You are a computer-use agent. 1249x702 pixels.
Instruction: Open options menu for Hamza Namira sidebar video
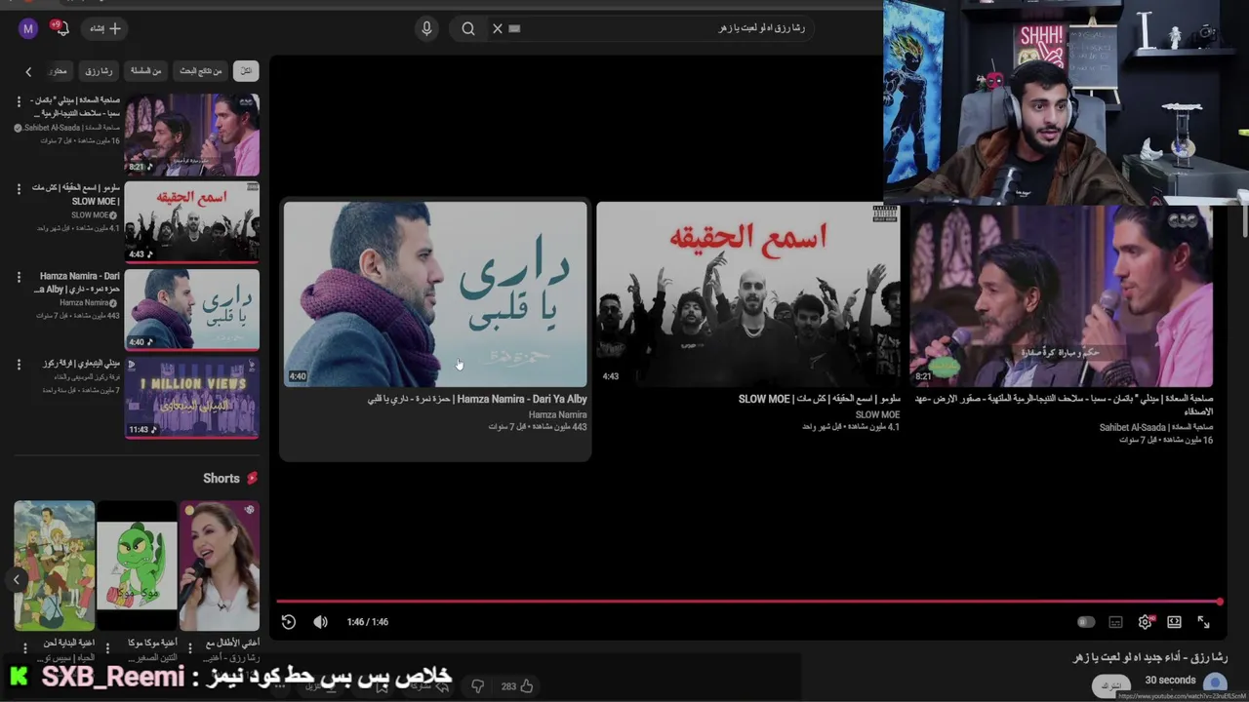[19, 277]
